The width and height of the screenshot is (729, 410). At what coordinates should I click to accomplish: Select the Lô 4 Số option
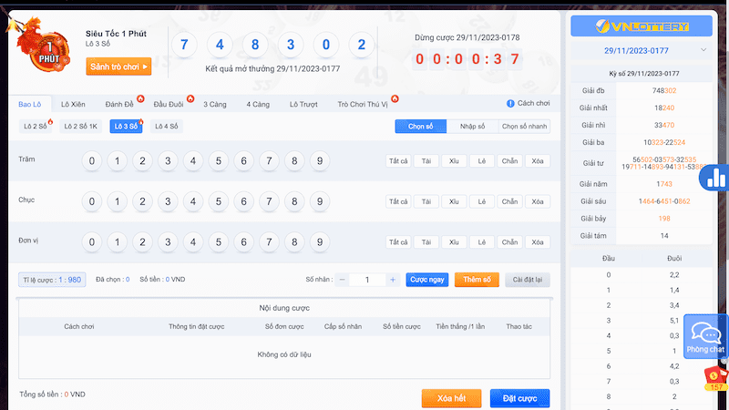point(166,127)
